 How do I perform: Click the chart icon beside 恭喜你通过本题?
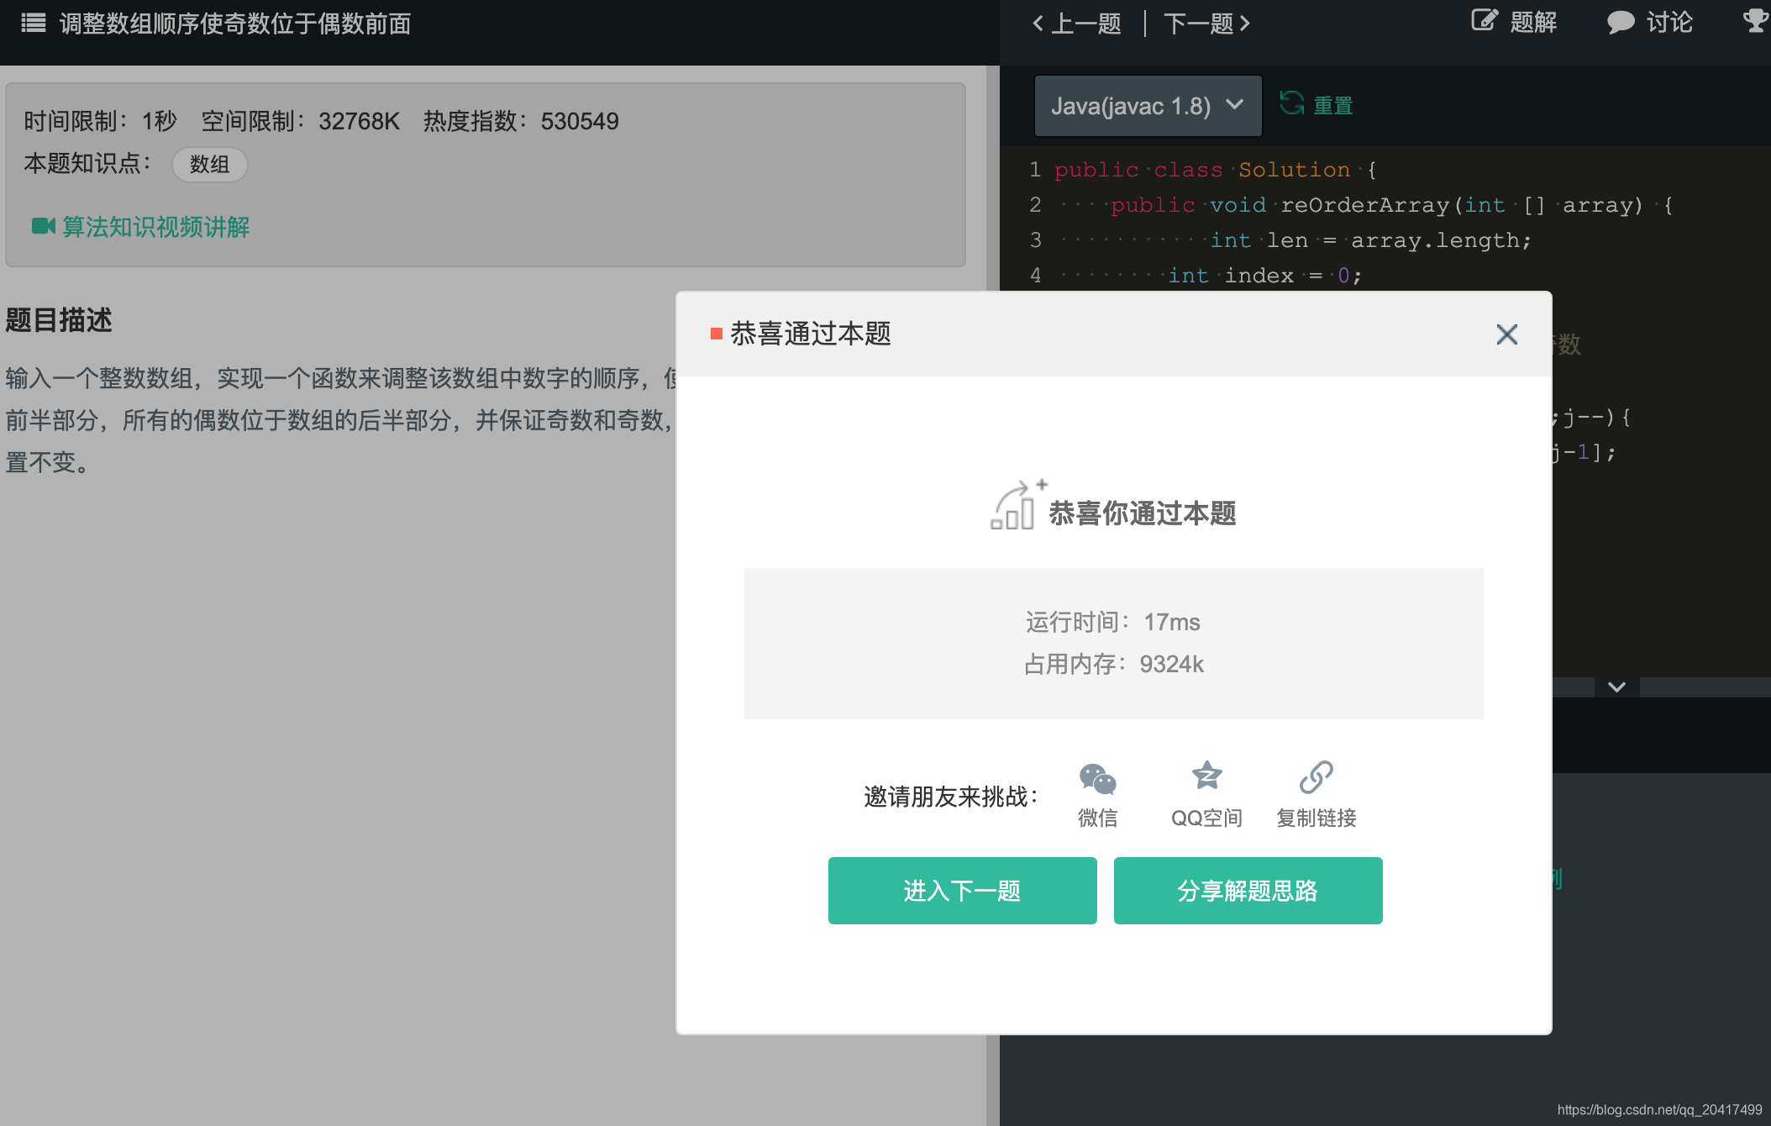1017,505
